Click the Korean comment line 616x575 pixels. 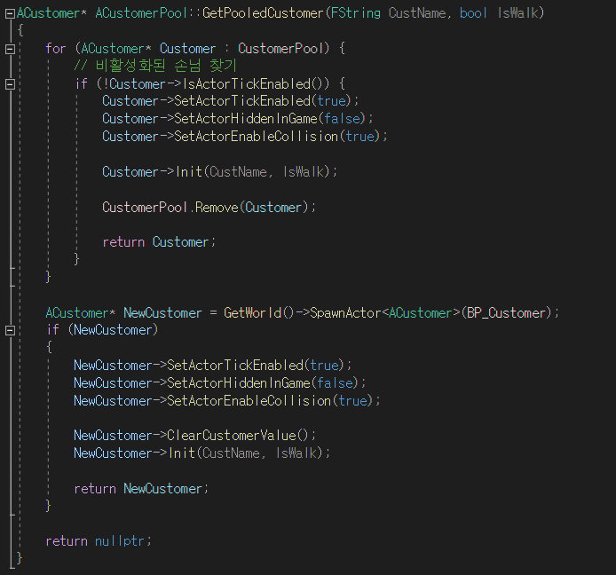pyautogui.click(x=155, y=65)
